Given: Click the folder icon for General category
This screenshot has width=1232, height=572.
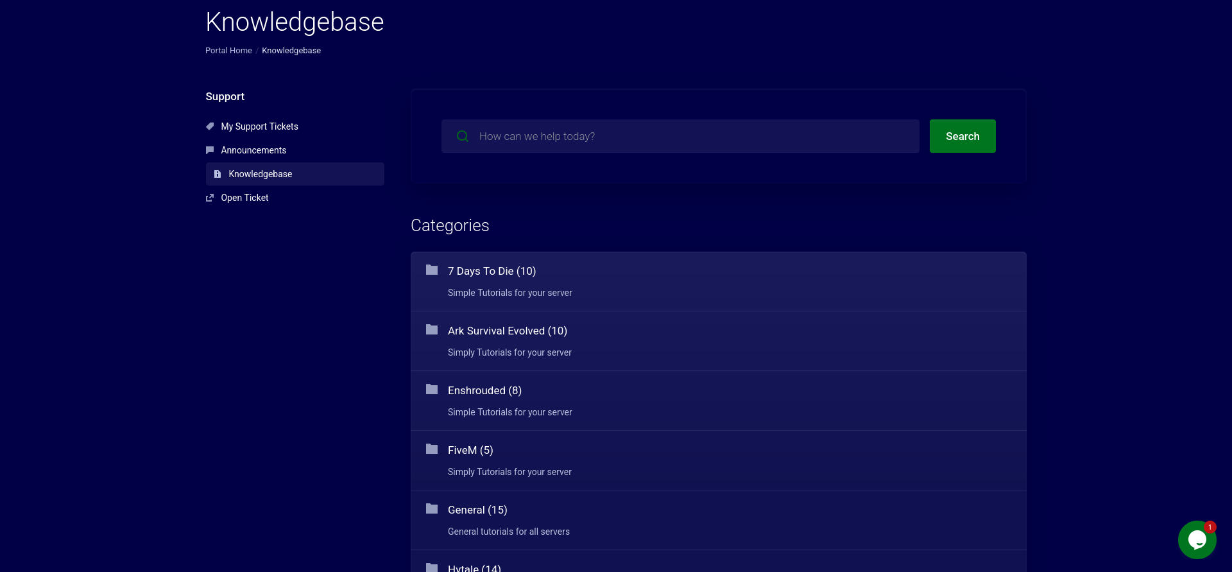Looking at the screenshot, I should [x=432, y=509].
